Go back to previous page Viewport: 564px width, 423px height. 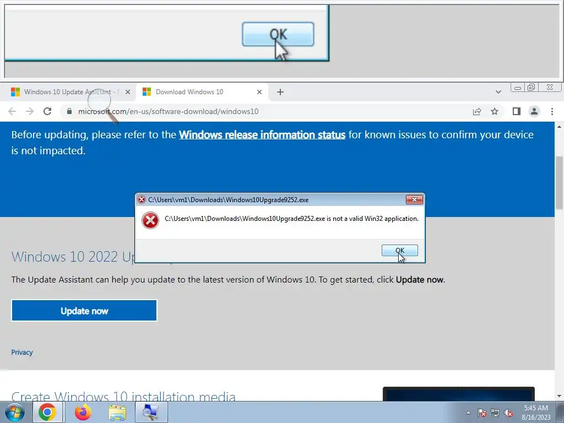[12, 111]
